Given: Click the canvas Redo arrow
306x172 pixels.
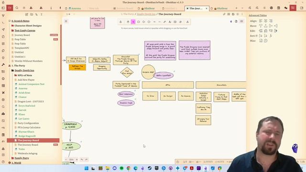Looking at the screenshot, I should coord(86,160).
